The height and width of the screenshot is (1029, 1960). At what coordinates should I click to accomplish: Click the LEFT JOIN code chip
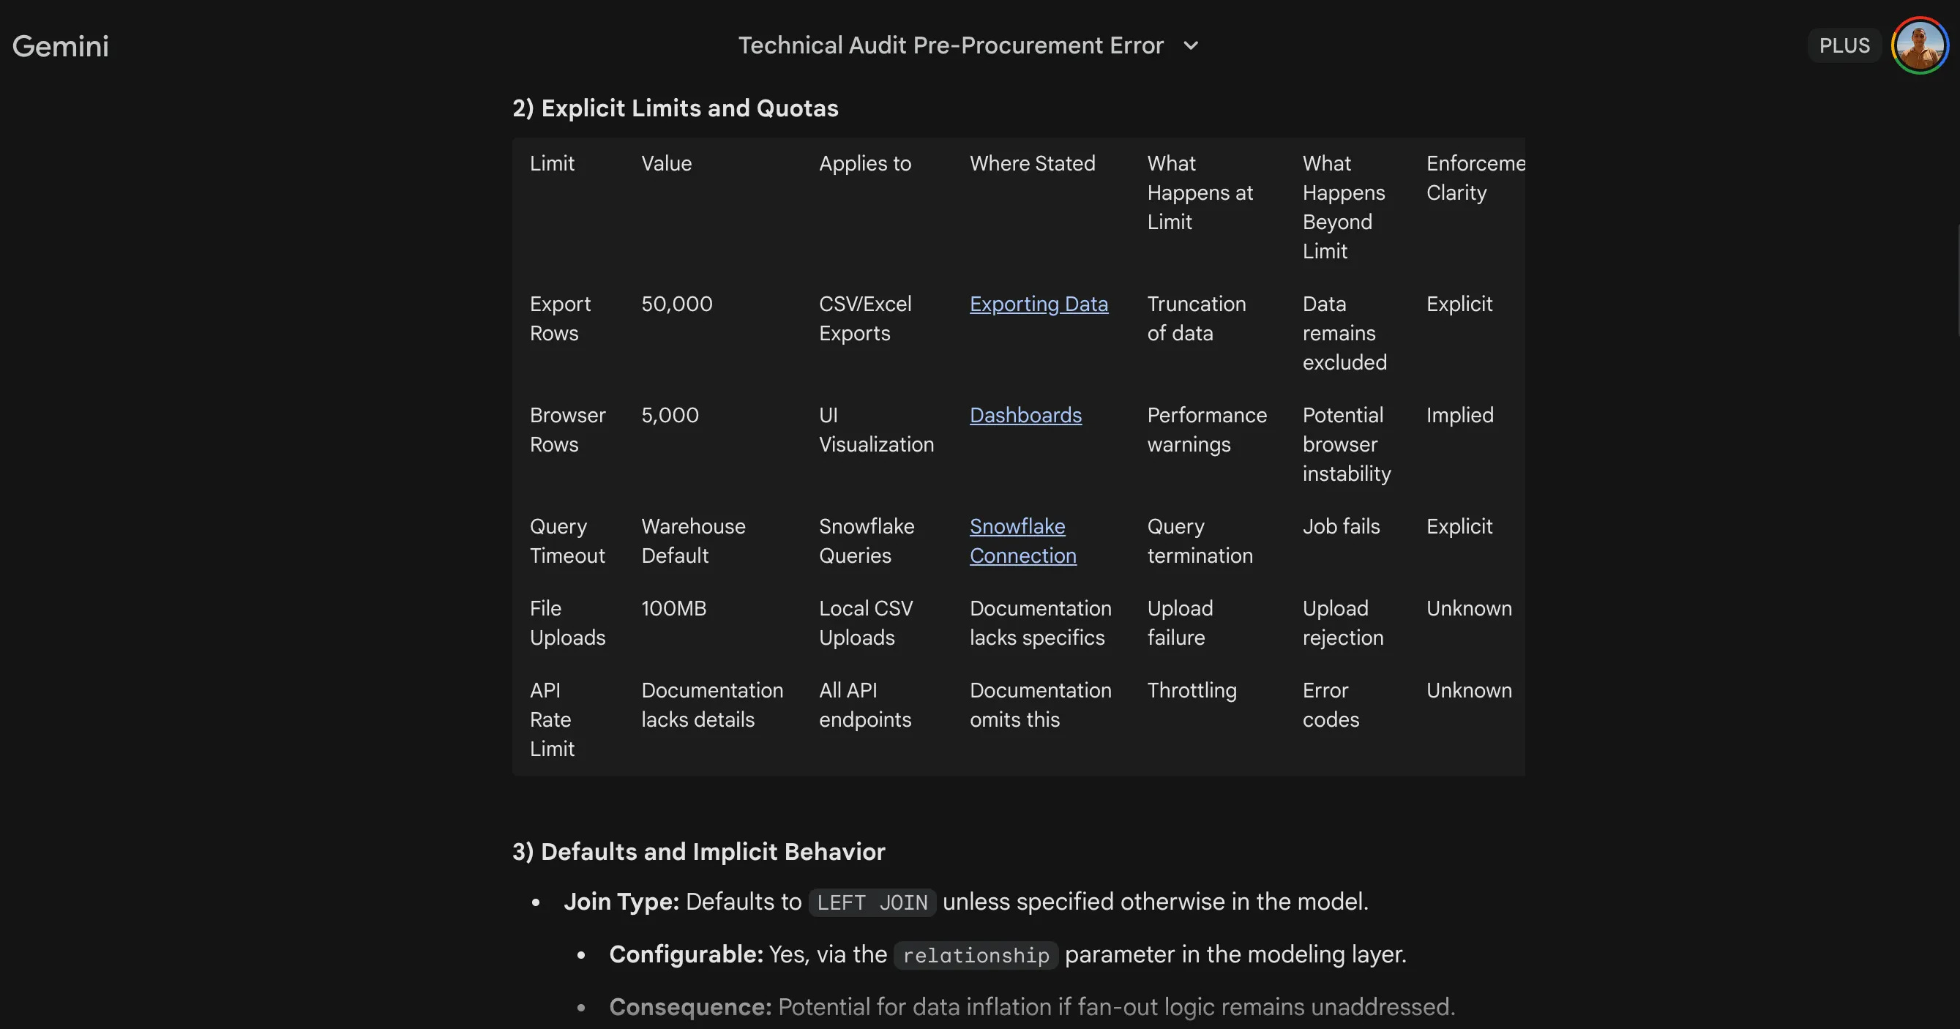(871, 902)
